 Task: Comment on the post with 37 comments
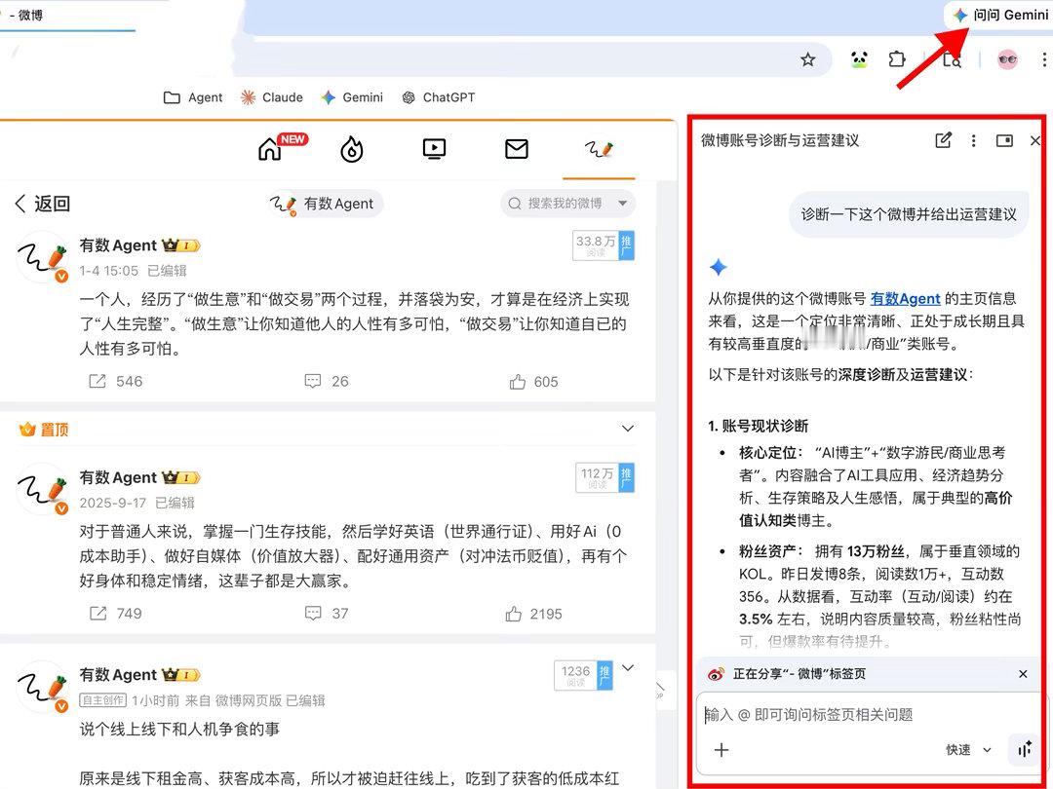327,614
